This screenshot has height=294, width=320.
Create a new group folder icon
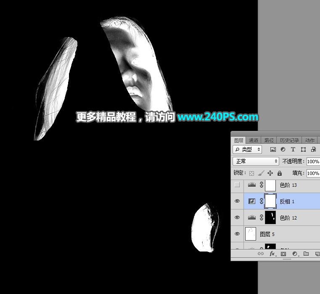tap(306, 254)
